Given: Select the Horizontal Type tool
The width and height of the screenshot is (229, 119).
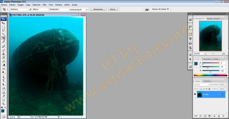Looking at the screenshot, I should tap(4, 81).
